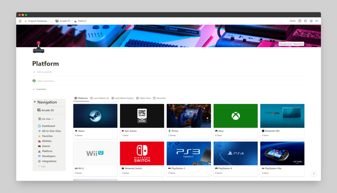Click the Platform page title

(45, 64)
